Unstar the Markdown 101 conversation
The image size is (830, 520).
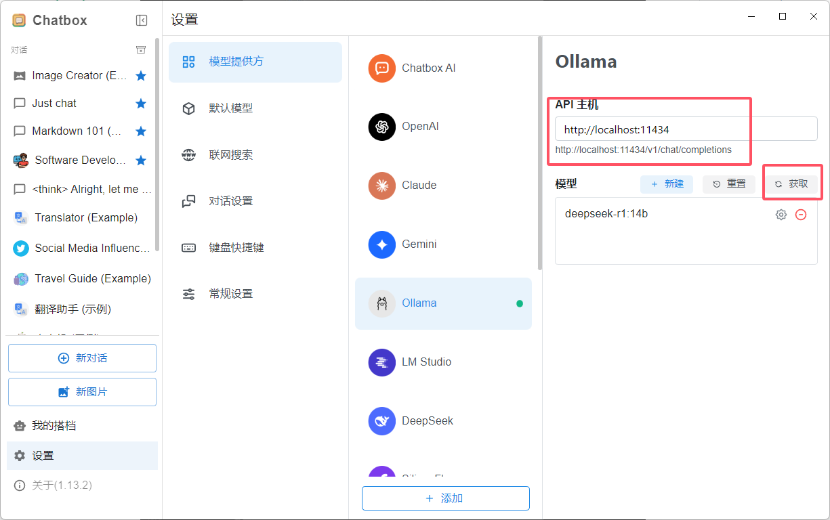tap(141, 131)
